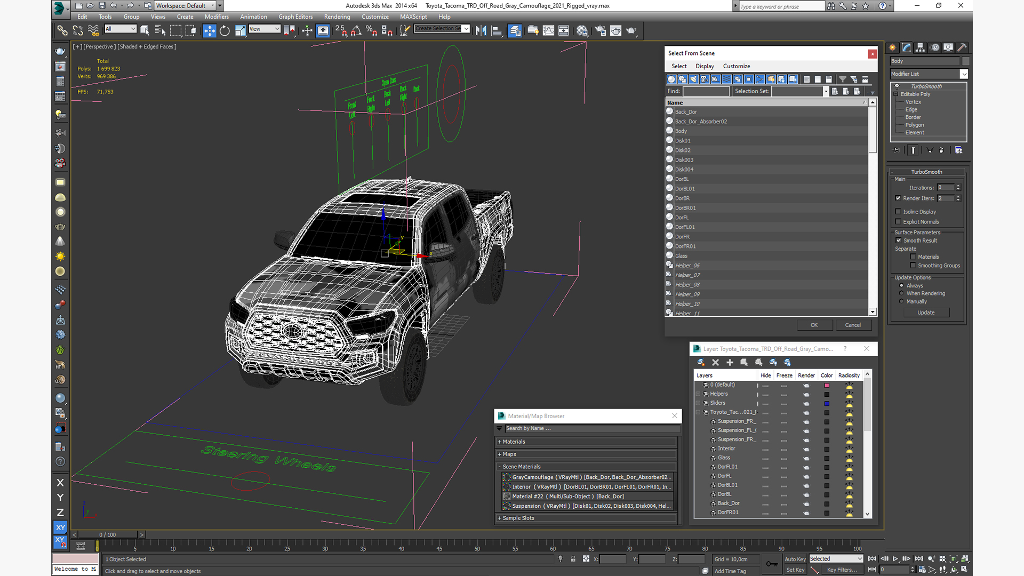Screen dimensions: 1024x576
Task: Click the Mirror tool icon
Action: [x=481, y=30]
